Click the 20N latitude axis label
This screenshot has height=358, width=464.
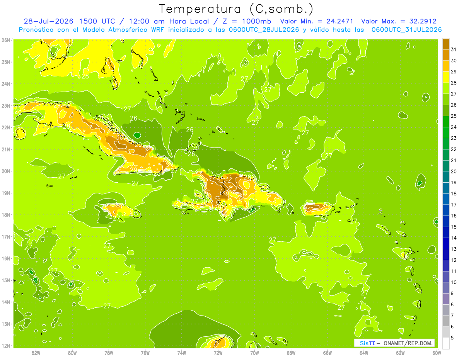(6, 171)
